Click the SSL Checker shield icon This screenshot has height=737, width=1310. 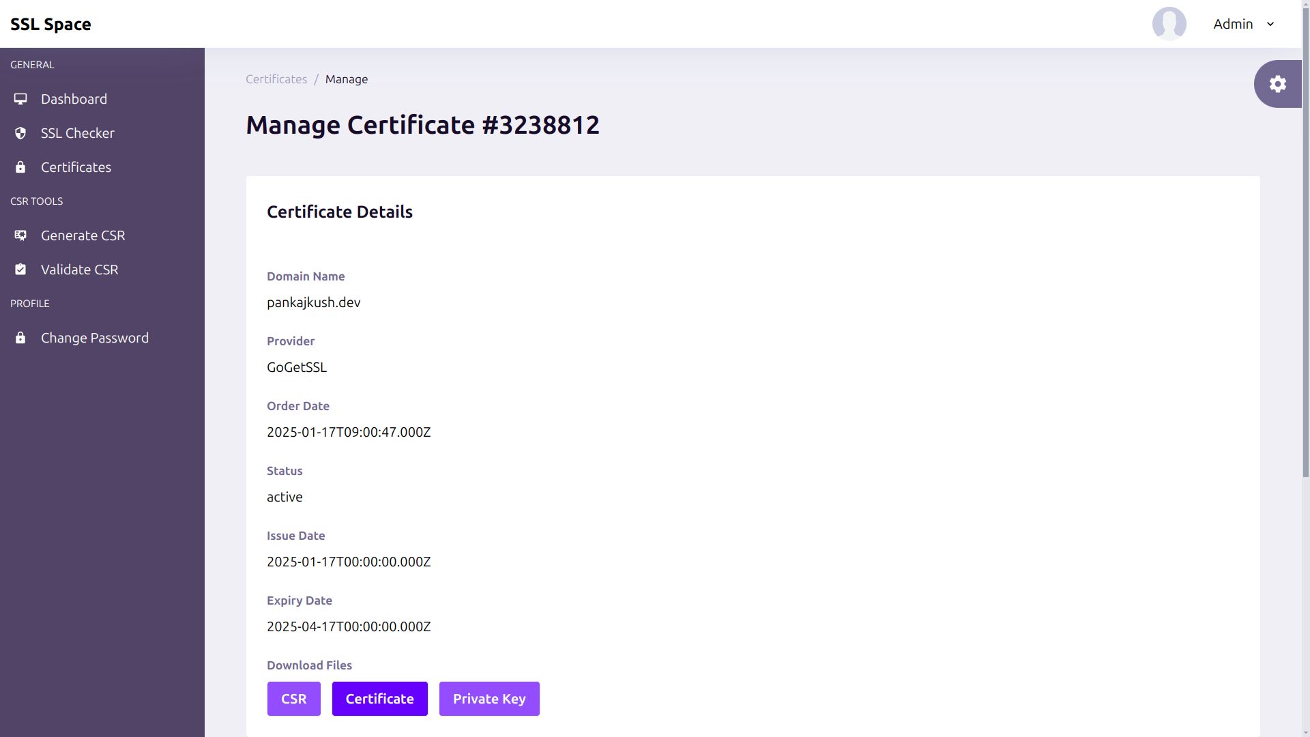(20, 133)
